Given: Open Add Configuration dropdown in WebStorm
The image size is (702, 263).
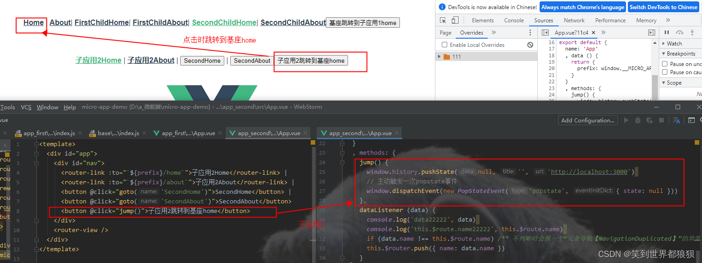Looking at the screenshot, I should click(x=588, y=120).
